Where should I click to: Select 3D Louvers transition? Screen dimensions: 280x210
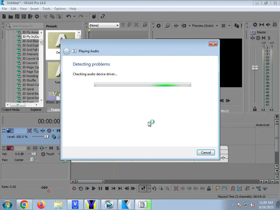click(30, 63)
